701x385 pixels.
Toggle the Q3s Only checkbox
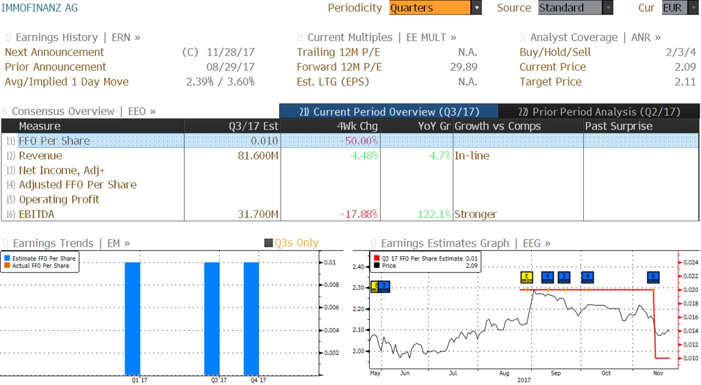[x=268, y=243]
